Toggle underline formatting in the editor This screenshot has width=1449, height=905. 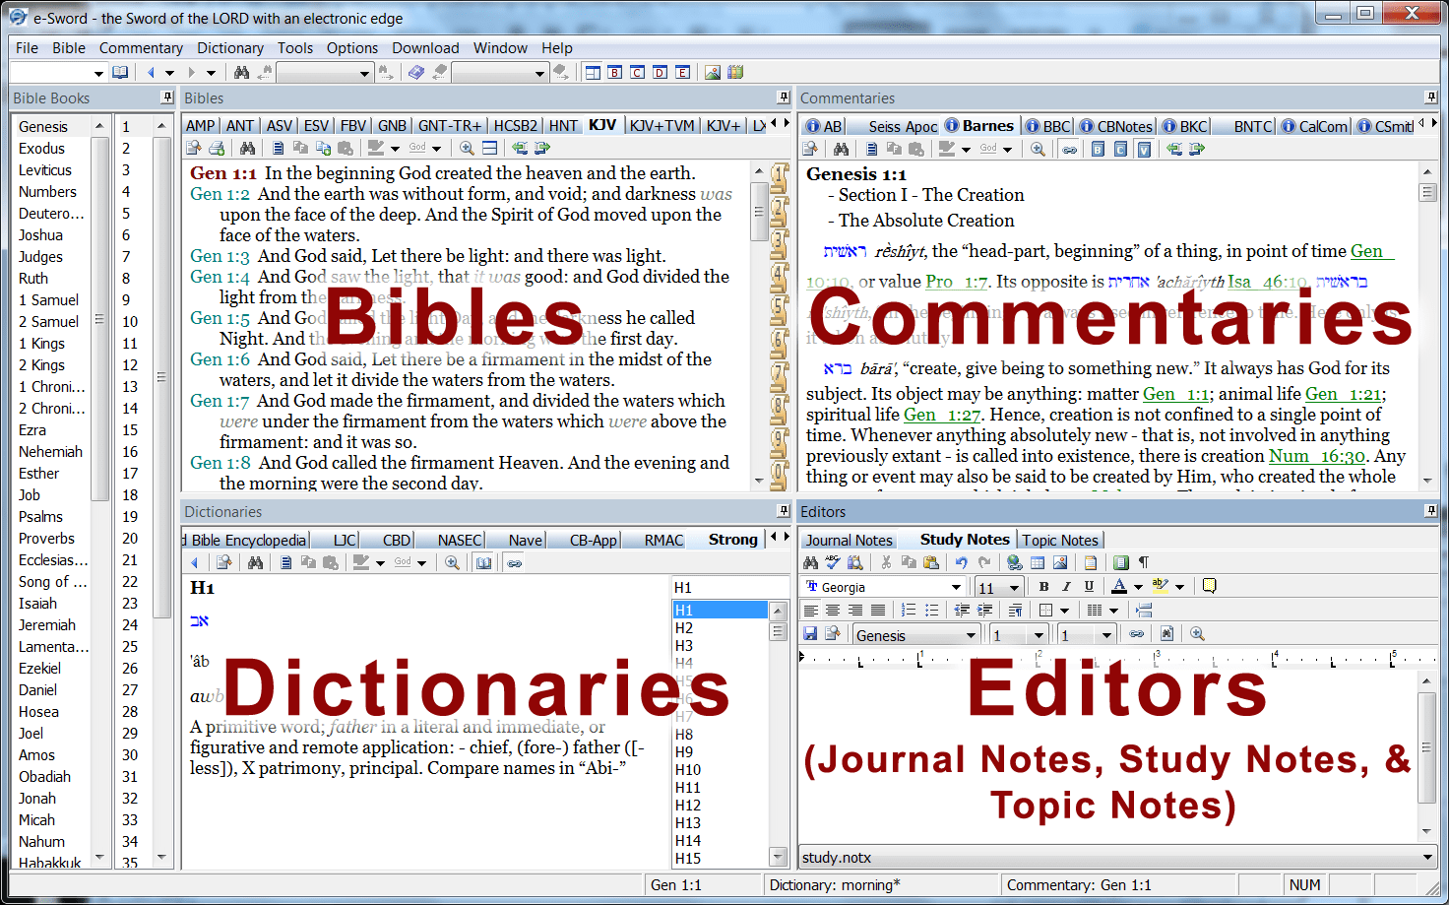1089,586
